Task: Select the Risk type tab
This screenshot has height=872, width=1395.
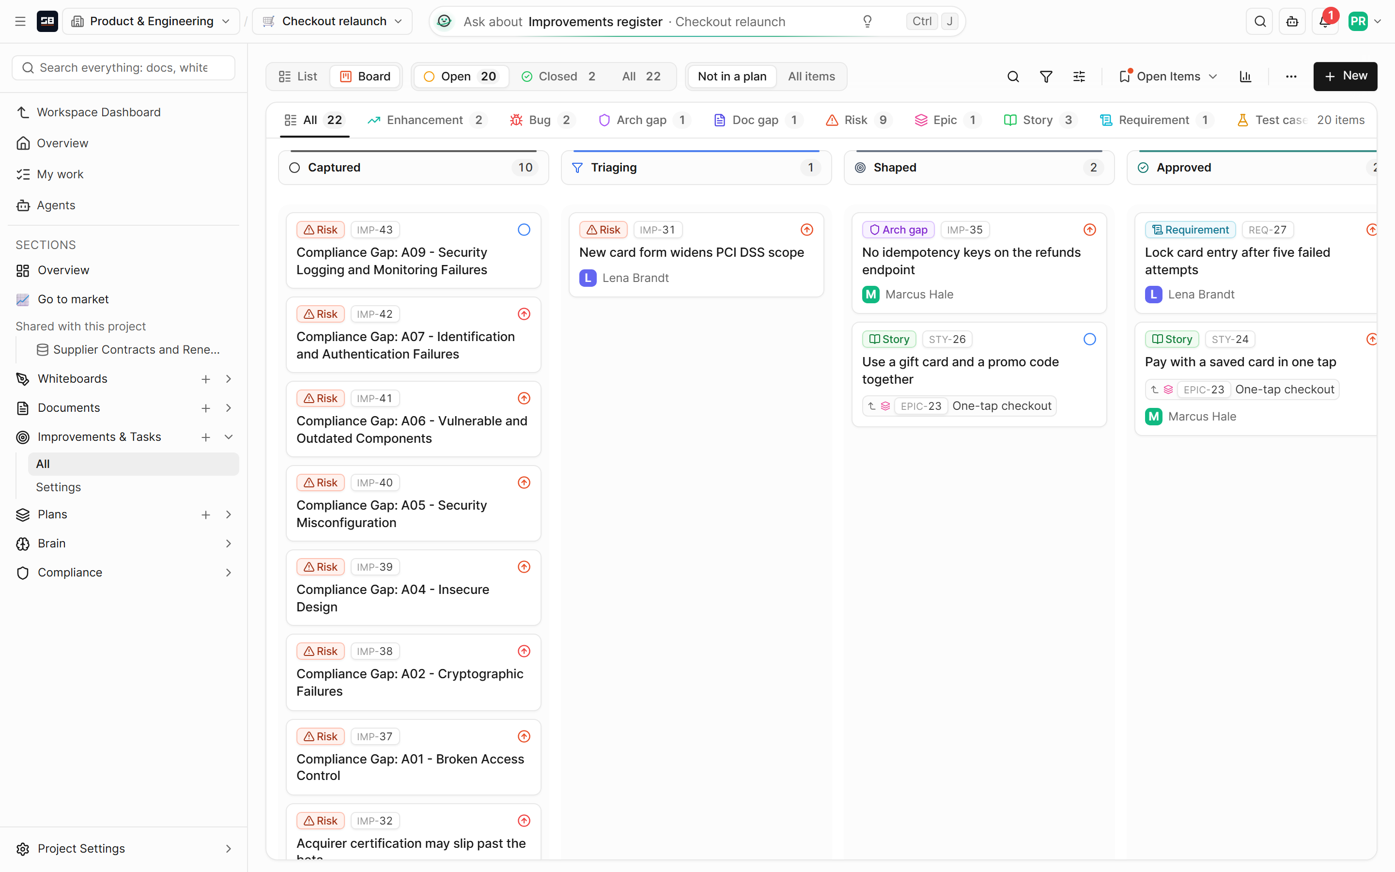Action: (859, 120)
